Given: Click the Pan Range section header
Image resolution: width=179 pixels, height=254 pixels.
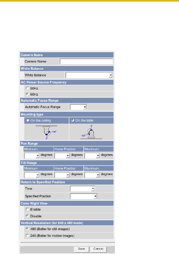Looking at the screenshot, I should click(67, 144).
